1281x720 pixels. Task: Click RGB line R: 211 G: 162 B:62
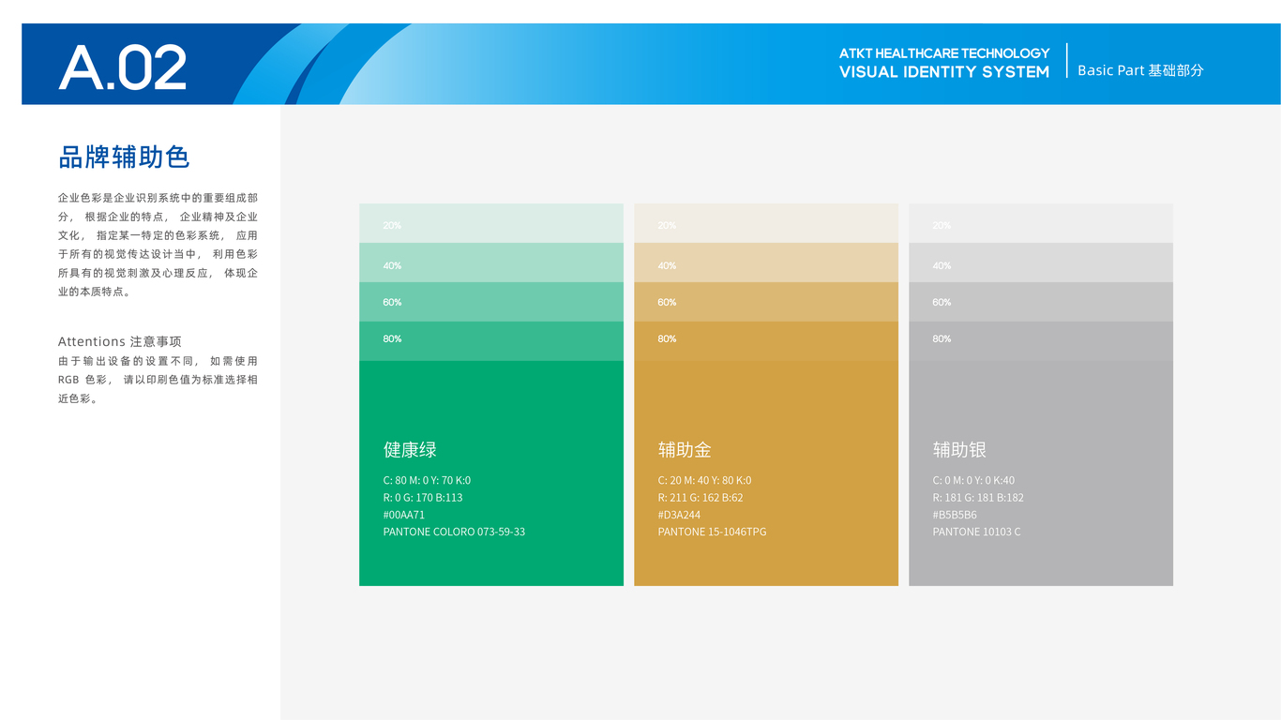(701, 498)
